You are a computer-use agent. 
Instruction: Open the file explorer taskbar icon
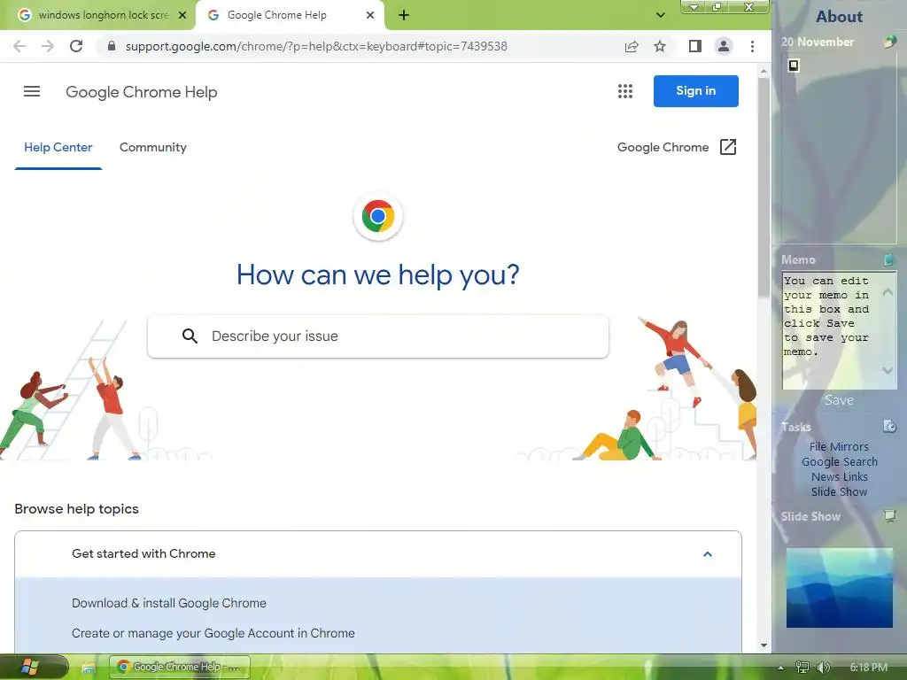89,668
